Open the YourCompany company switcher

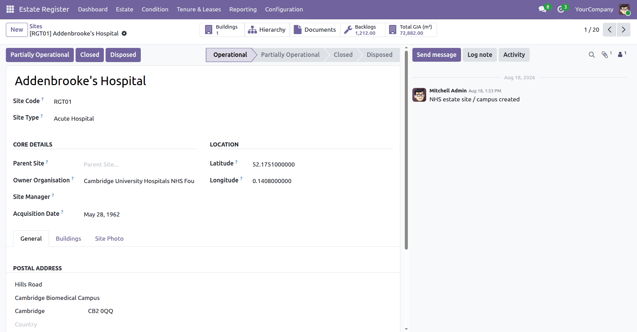coord(594,9)
